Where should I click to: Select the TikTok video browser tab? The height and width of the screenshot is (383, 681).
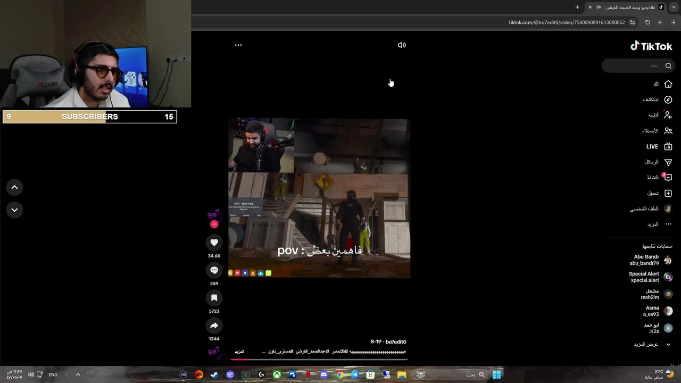627,7
